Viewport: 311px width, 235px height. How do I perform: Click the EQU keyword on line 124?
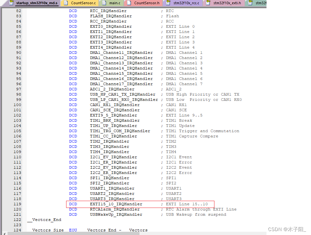[73, 230]
